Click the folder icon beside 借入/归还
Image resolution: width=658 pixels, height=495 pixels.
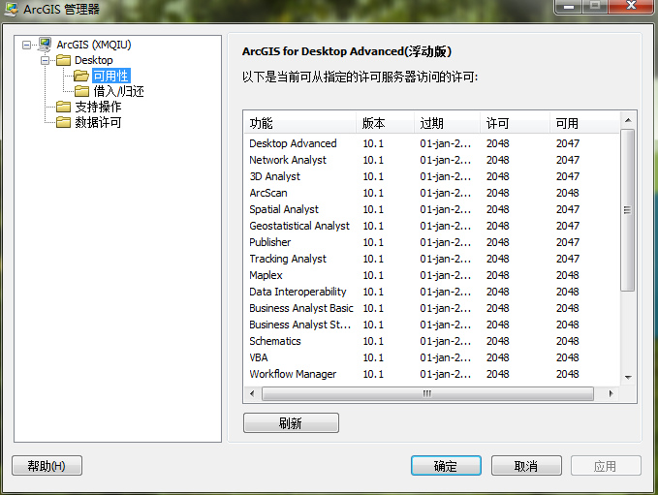(x=81, y=91)
